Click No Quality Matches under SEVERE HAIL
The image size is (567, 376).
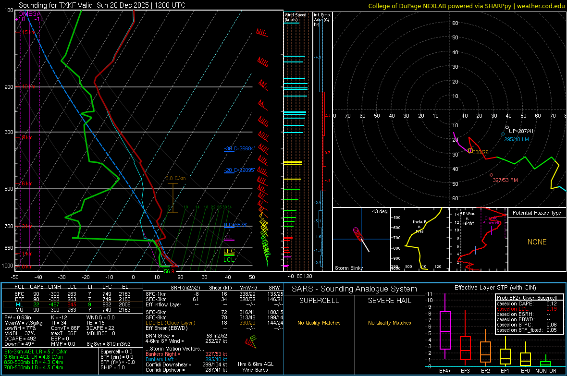tap(389, 323)
